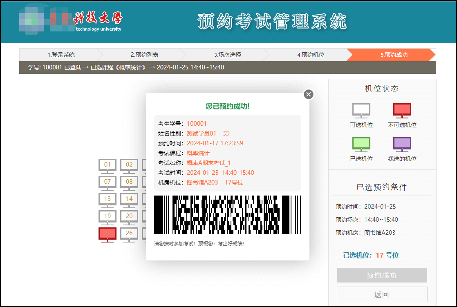457x307 pixels.
Task: Click the booking barcode image
Action: pyautogui.click(x=227, y=215)
